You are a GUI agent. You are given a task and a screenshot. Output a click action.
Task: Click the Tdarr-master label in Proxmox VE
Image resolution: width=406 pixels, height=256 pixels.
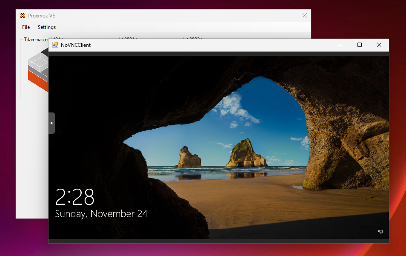(36, 40)
